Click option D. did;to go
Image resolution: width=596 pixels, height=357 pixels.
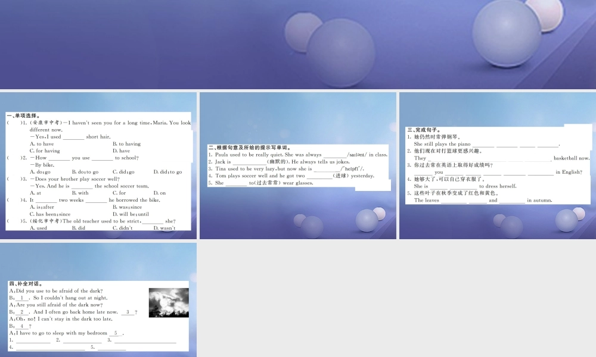point(167,172)
